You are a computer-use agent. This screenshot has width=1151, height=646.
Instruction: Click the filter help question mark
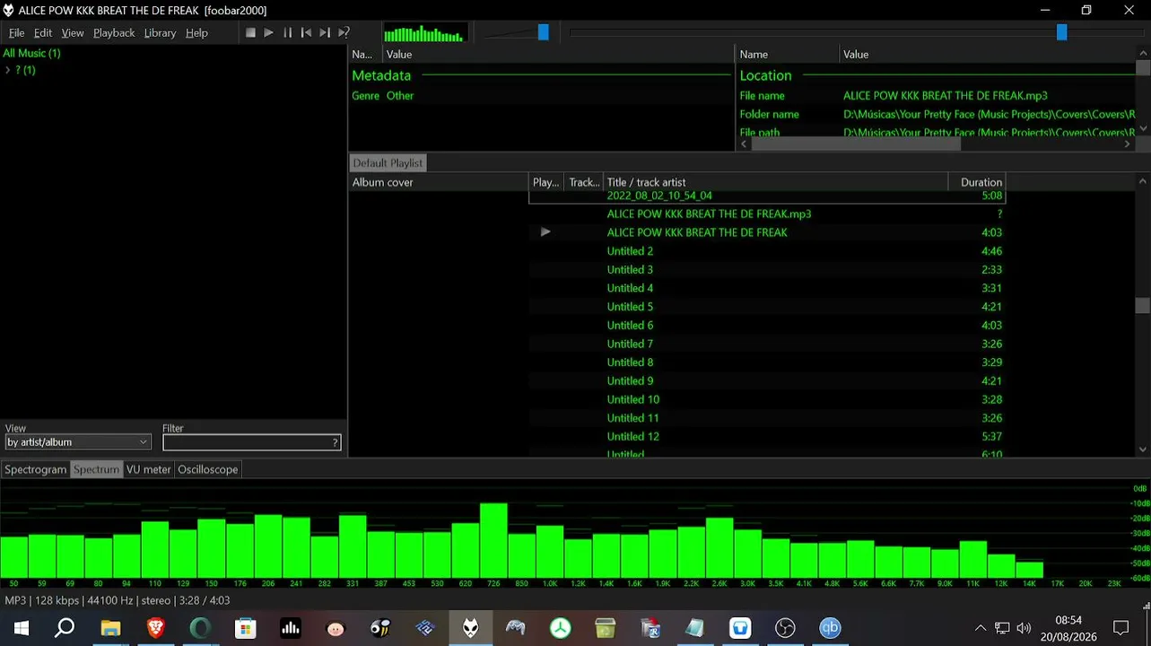[336, 442]
